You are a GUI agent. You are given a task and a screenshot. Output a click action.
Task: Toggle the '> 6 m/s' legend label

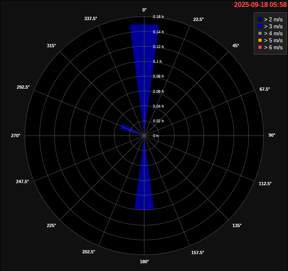[x=273, y=47]
